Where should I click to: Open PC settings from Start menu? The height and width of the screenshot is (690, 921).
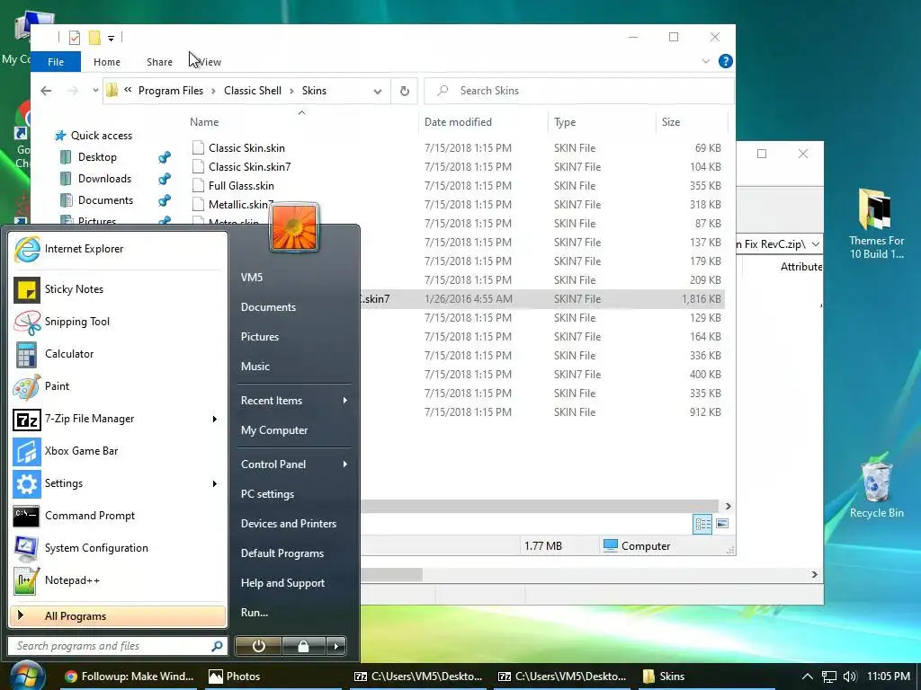[267, 494]
